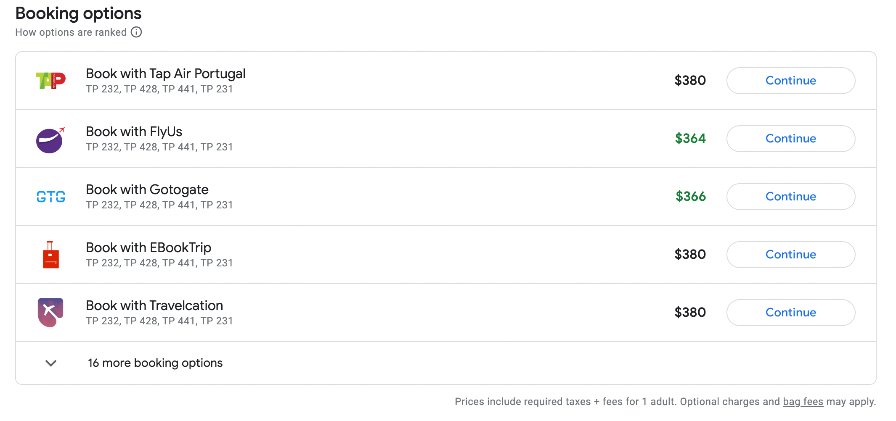Click the purple FlyUs logo
Viewport: 896px width, 421px height.
[50, 140]
